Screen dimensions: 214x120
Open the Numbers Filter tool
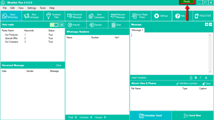point(54,16)
